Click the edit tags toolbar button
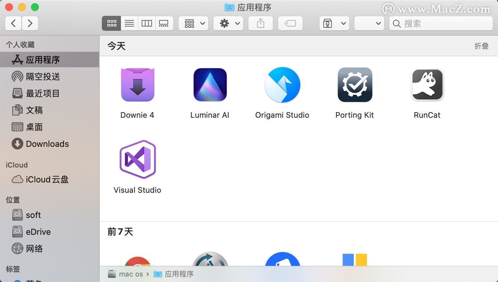Viewport: 498px width, 282px height. [290, 23]
